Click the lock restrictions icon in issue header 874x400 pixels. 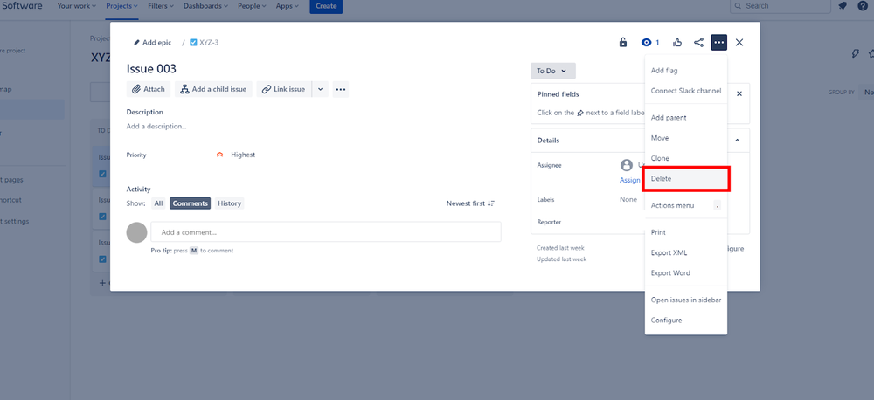623,42
